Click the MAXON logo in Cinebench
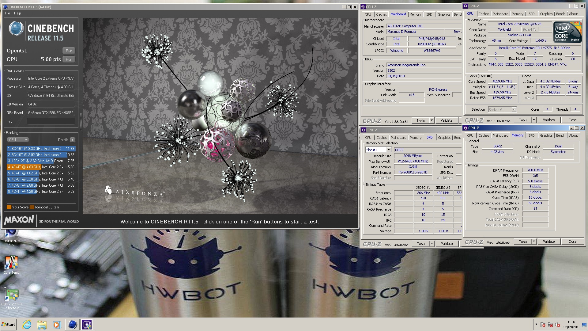 pyautogui.click(x=19, y=220)
